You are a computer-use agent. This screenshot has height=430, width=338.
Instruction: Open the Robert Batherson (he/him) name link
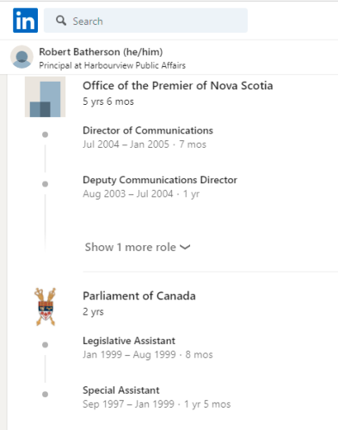(101, 52)
